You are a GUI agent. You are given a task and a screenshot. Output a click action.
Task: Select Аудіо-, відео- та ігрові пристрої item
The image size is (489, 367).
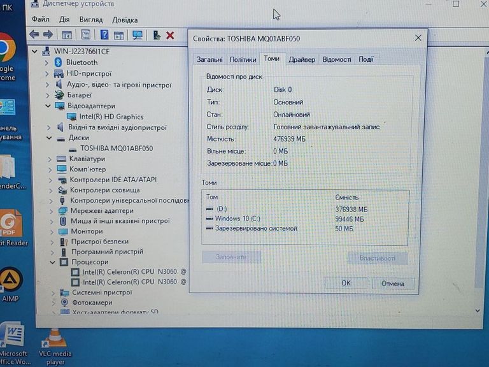click(119, 85)
